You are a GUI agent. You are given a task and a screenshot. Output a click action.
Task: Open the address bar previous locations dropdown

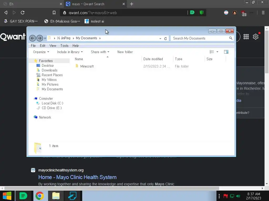160,38
